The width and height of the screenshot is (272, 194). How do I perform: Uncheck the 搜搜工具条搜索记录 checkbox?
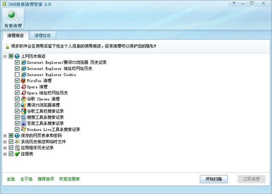[x=17, y=117]
